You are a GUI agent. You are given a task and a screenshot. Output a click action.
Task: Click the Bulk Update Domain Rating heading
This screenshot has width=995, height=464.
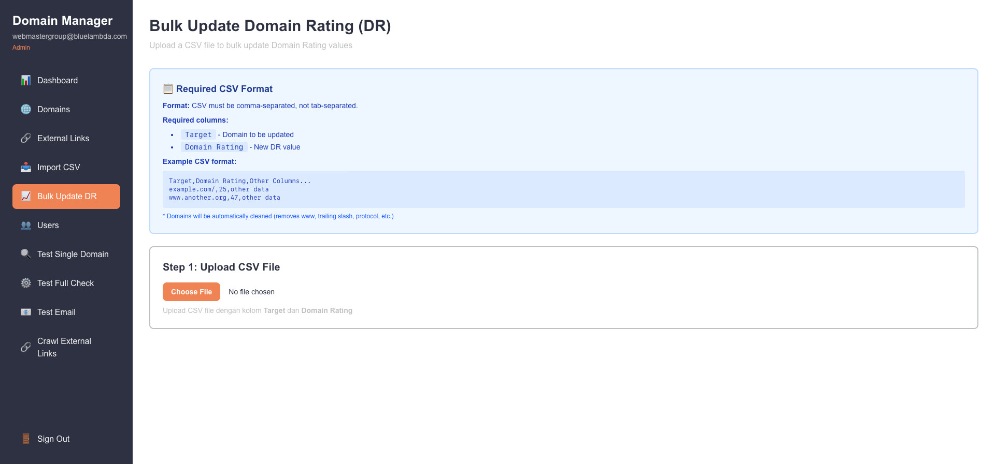coord(270,26)
